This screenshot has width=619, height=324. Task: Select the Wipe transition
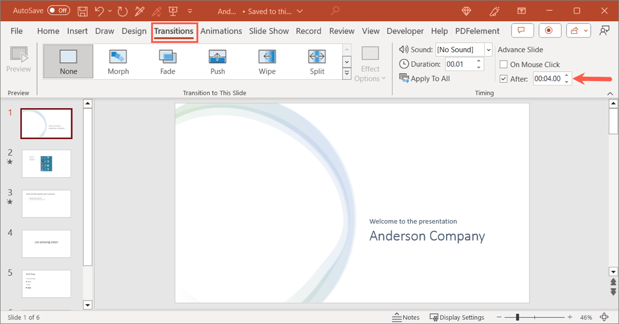click(x=267, y=62)
